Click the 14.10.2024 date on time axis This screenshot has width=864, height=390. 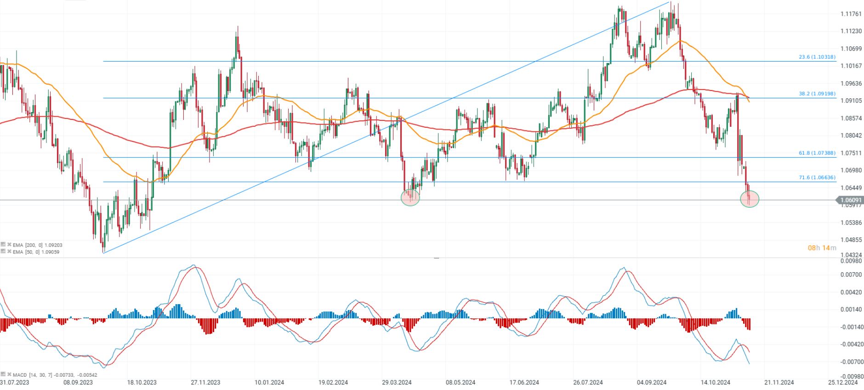(x=716, y=382)
